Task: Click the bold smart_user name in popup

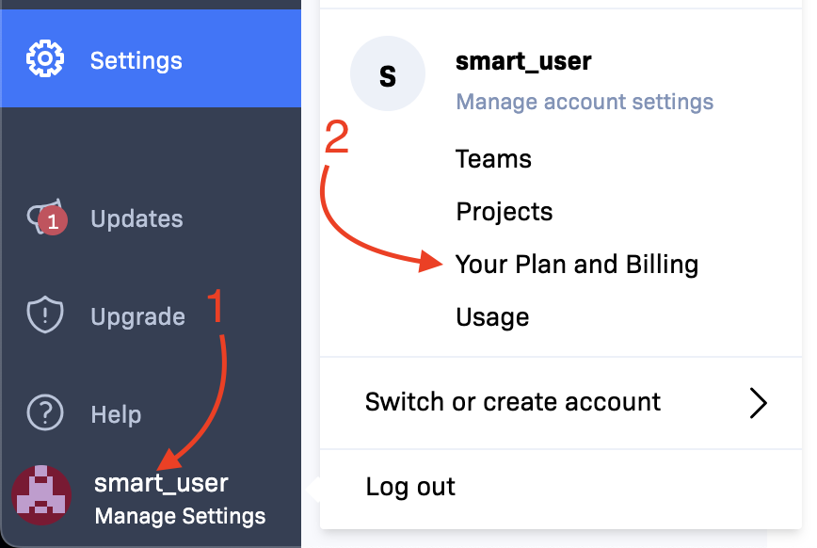Action: point(523,61)
